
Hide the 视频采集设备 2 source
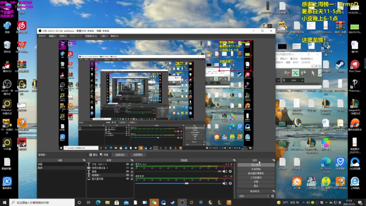128,168
